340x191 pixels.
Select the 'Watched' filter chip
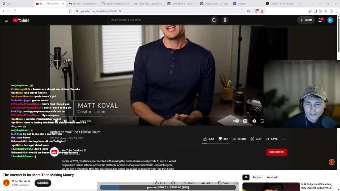(272, 177)
